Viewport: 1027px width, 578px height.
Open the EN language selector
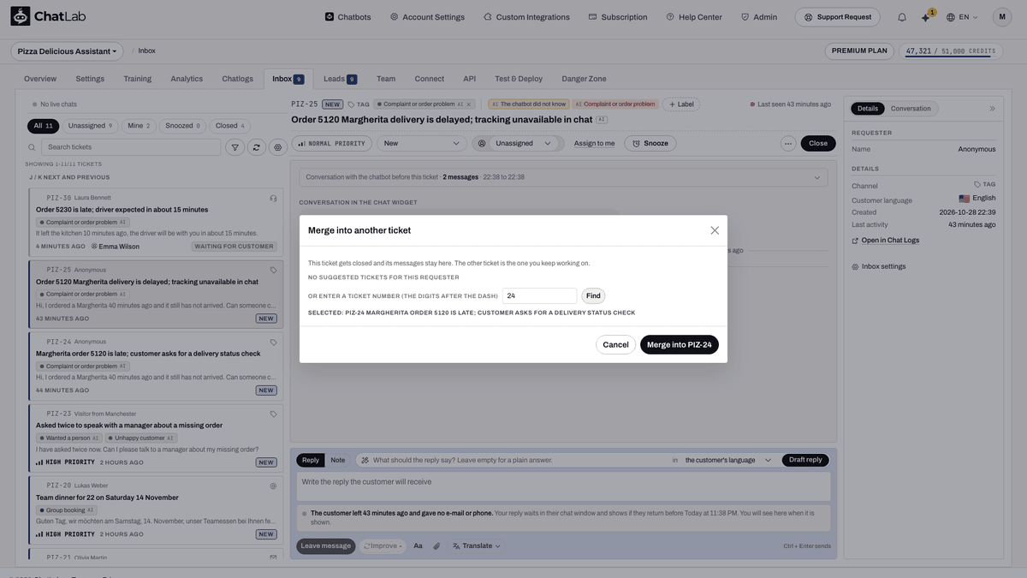point(963,17)
